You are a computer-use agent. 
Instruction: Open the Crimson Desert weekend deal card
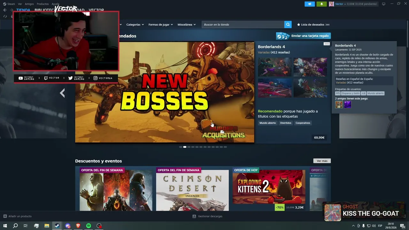192,189
